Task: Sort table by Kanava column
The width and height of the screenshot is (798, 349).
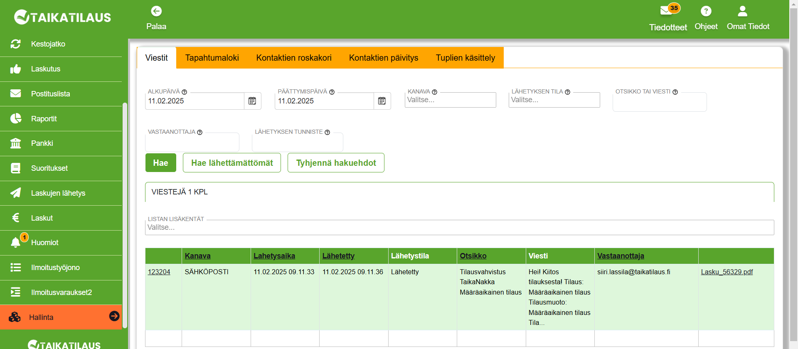Action: (x=198, y=256)
